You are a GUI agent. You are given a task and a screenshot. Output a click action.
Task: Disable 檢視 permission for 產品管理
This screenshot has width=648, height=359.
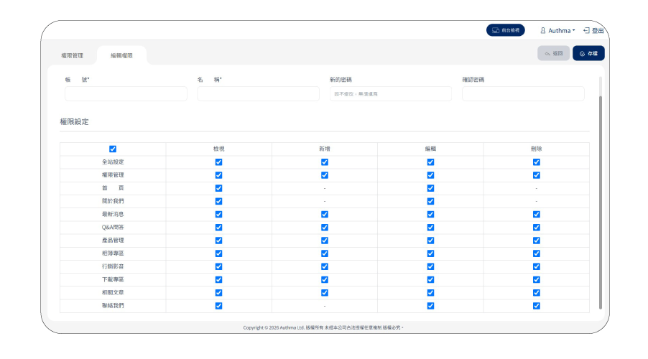pyautogui.click(x=218, y=241)
